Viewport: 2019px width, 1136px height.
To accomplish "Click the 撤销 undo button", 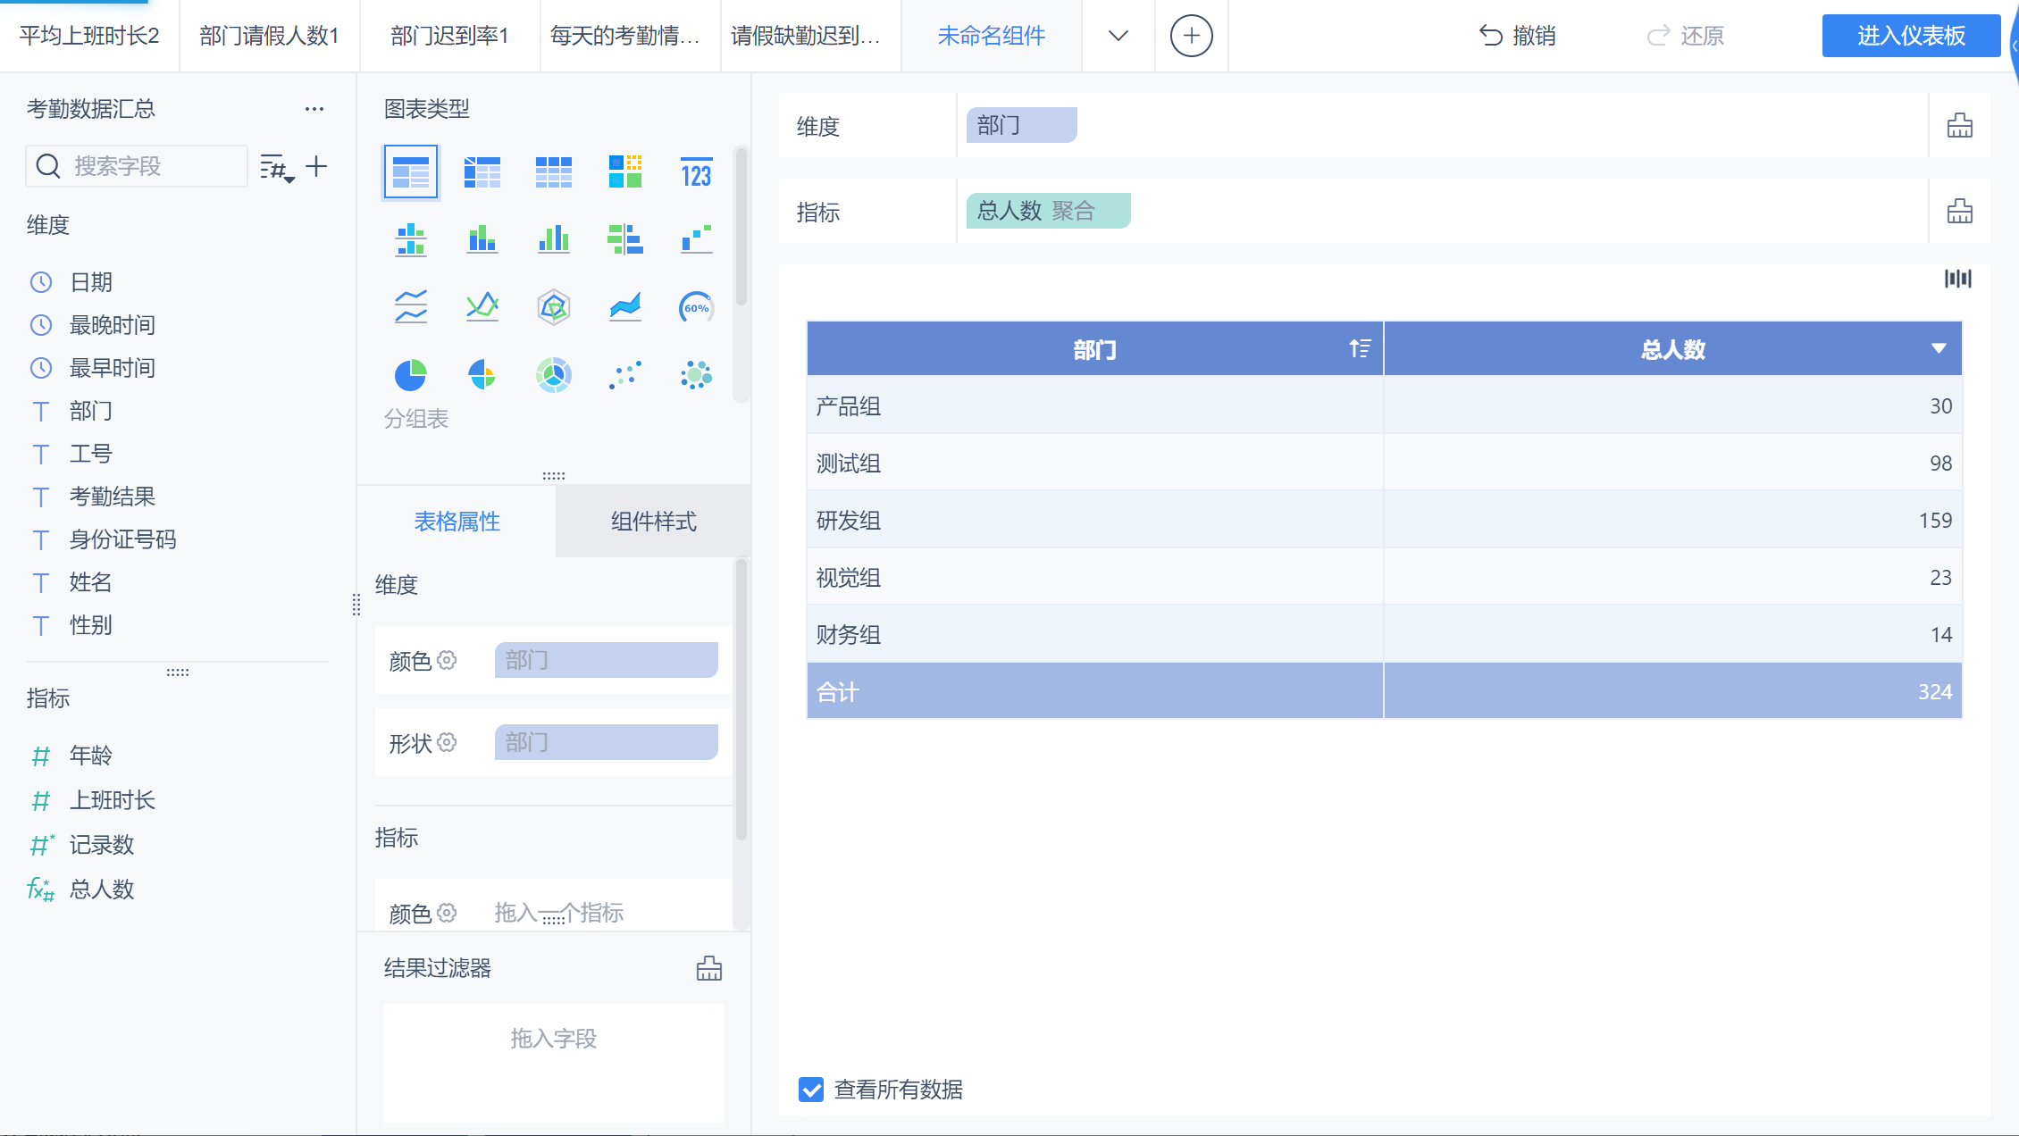I will (1517, 36).
